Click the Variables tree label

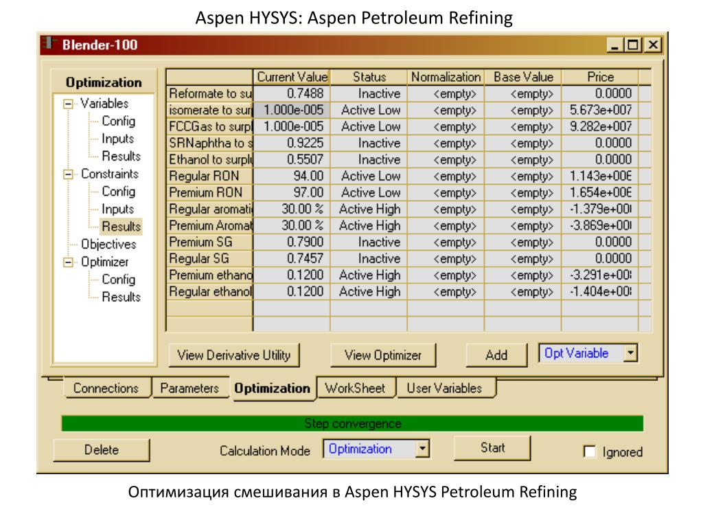pyautogui.click(x=104, y=104)
